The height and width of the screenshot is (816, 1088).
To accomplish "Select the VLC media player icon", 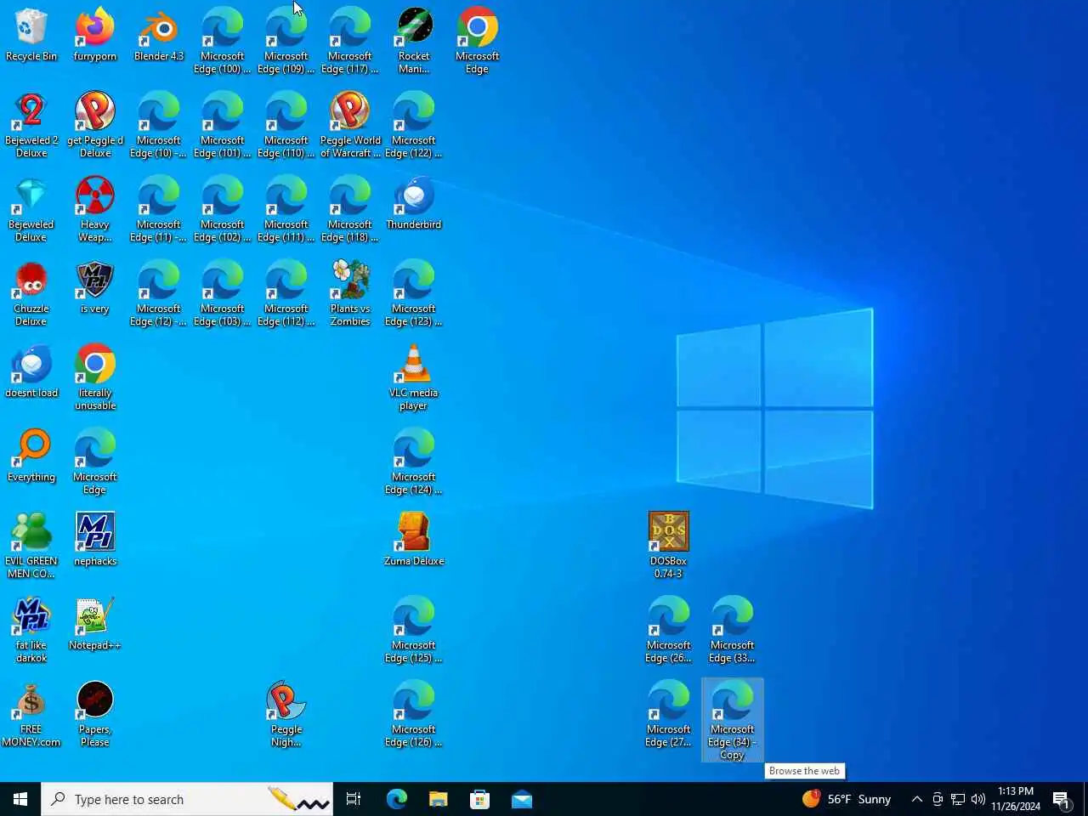I will [x=414, y=377].
